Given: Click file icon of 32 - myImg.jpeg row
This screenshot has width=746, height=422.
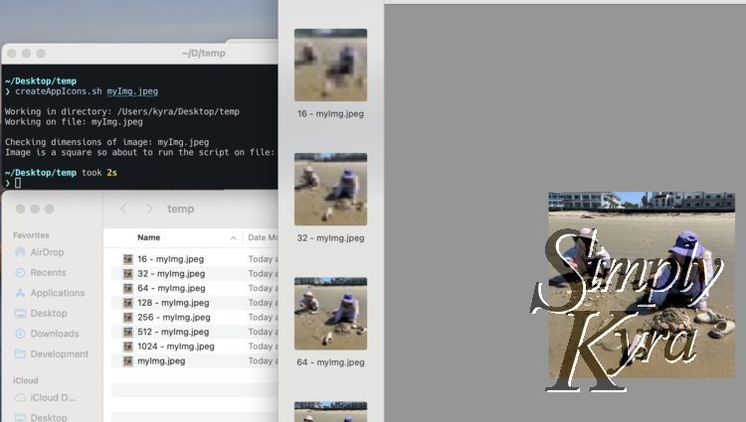Looking at the screenshot, I should pyautogui.click(x=128, y=273).
